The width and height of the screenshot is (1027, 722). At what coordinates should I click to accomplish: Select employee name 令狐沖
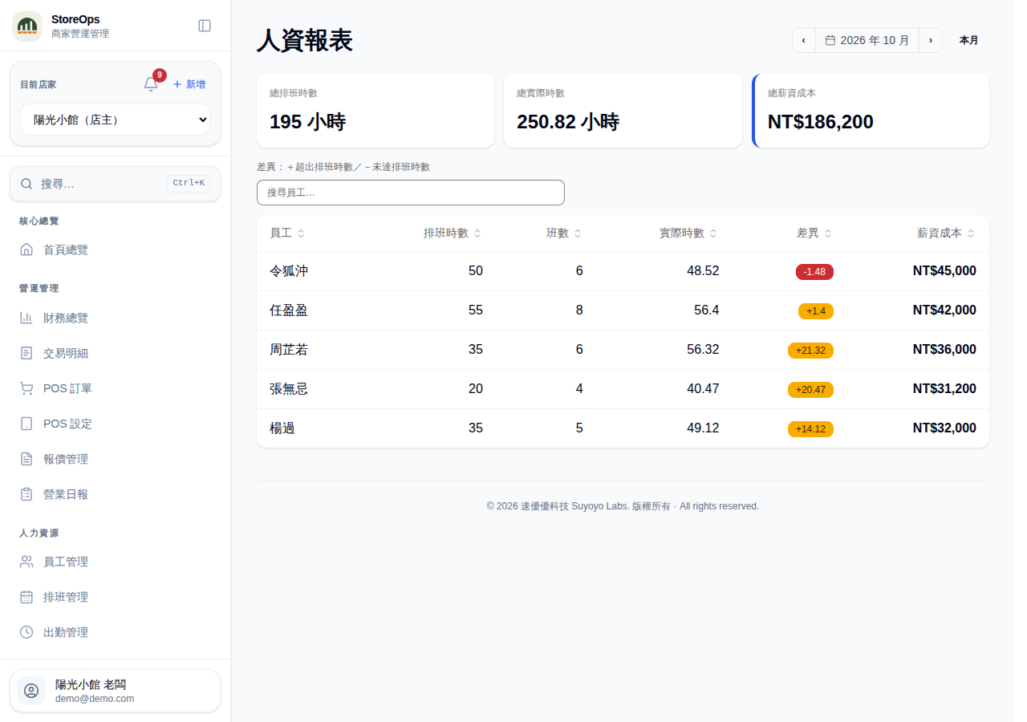(x=289, y=271)
